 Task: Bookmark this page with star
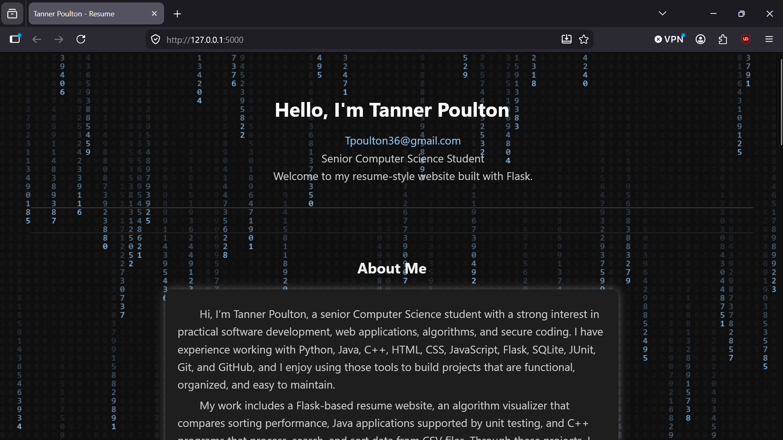tap(584, 39)
